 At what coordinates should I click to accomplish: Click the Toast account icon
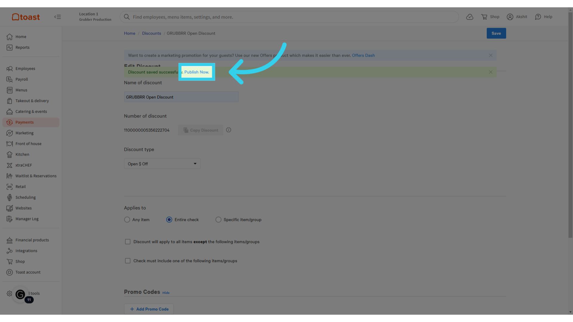coord(10,272)
